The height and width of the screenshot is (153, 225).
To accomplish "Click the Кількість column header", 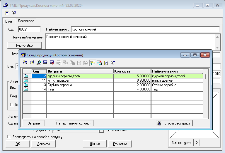I will pos(132,71).
